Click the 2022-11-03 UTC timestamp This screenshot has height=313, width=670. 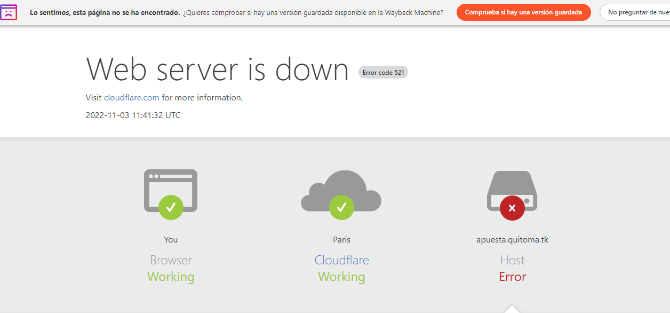(x=133, y=115)
